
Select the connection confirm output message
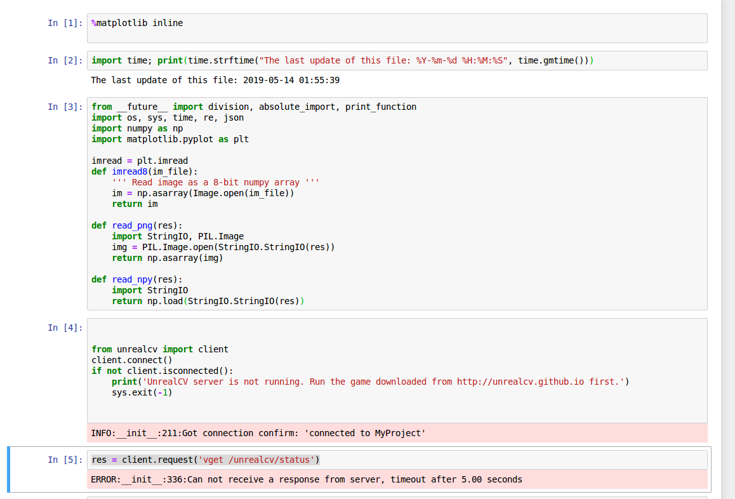[x=254, y=433]
